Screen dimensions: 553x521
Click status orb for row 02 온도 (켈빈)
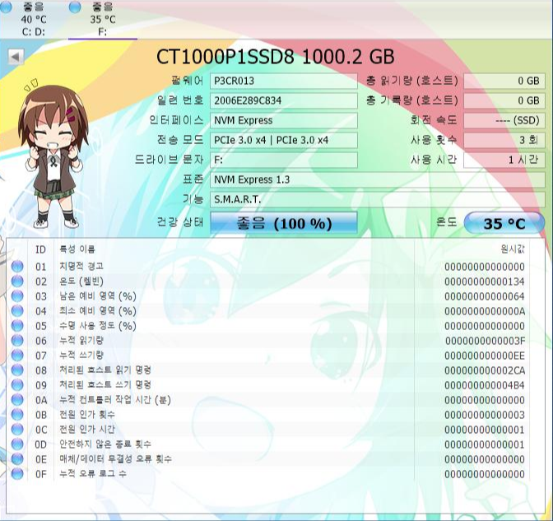17,281
